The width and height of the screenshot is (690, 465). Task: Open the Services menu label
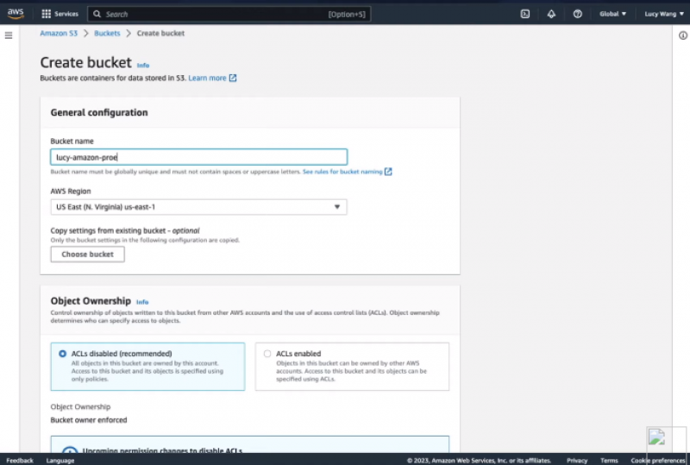[66, 14]
